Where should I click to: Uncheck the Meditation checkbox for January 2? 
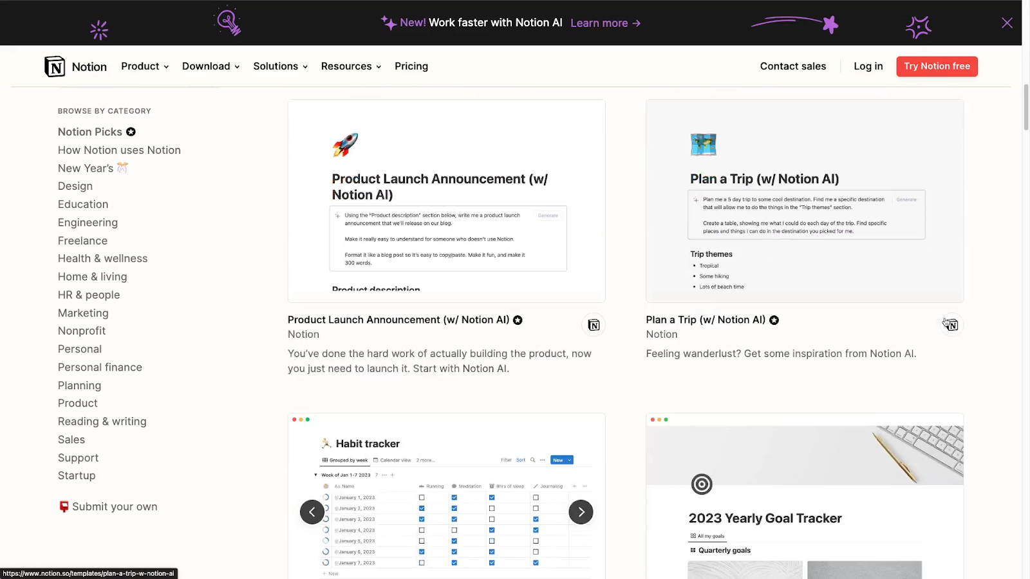(x=454, y=508)
